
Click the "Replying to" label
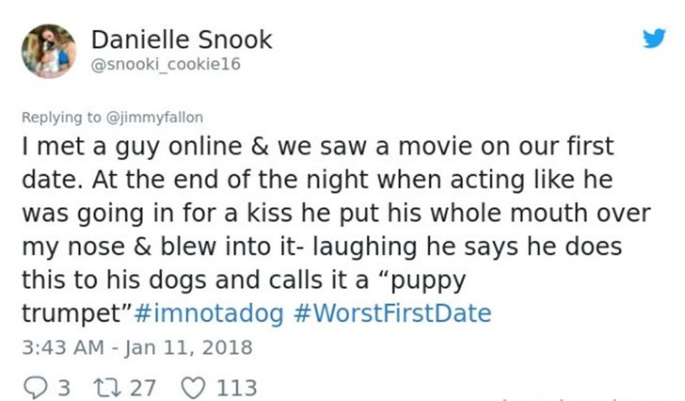point(61,118)
